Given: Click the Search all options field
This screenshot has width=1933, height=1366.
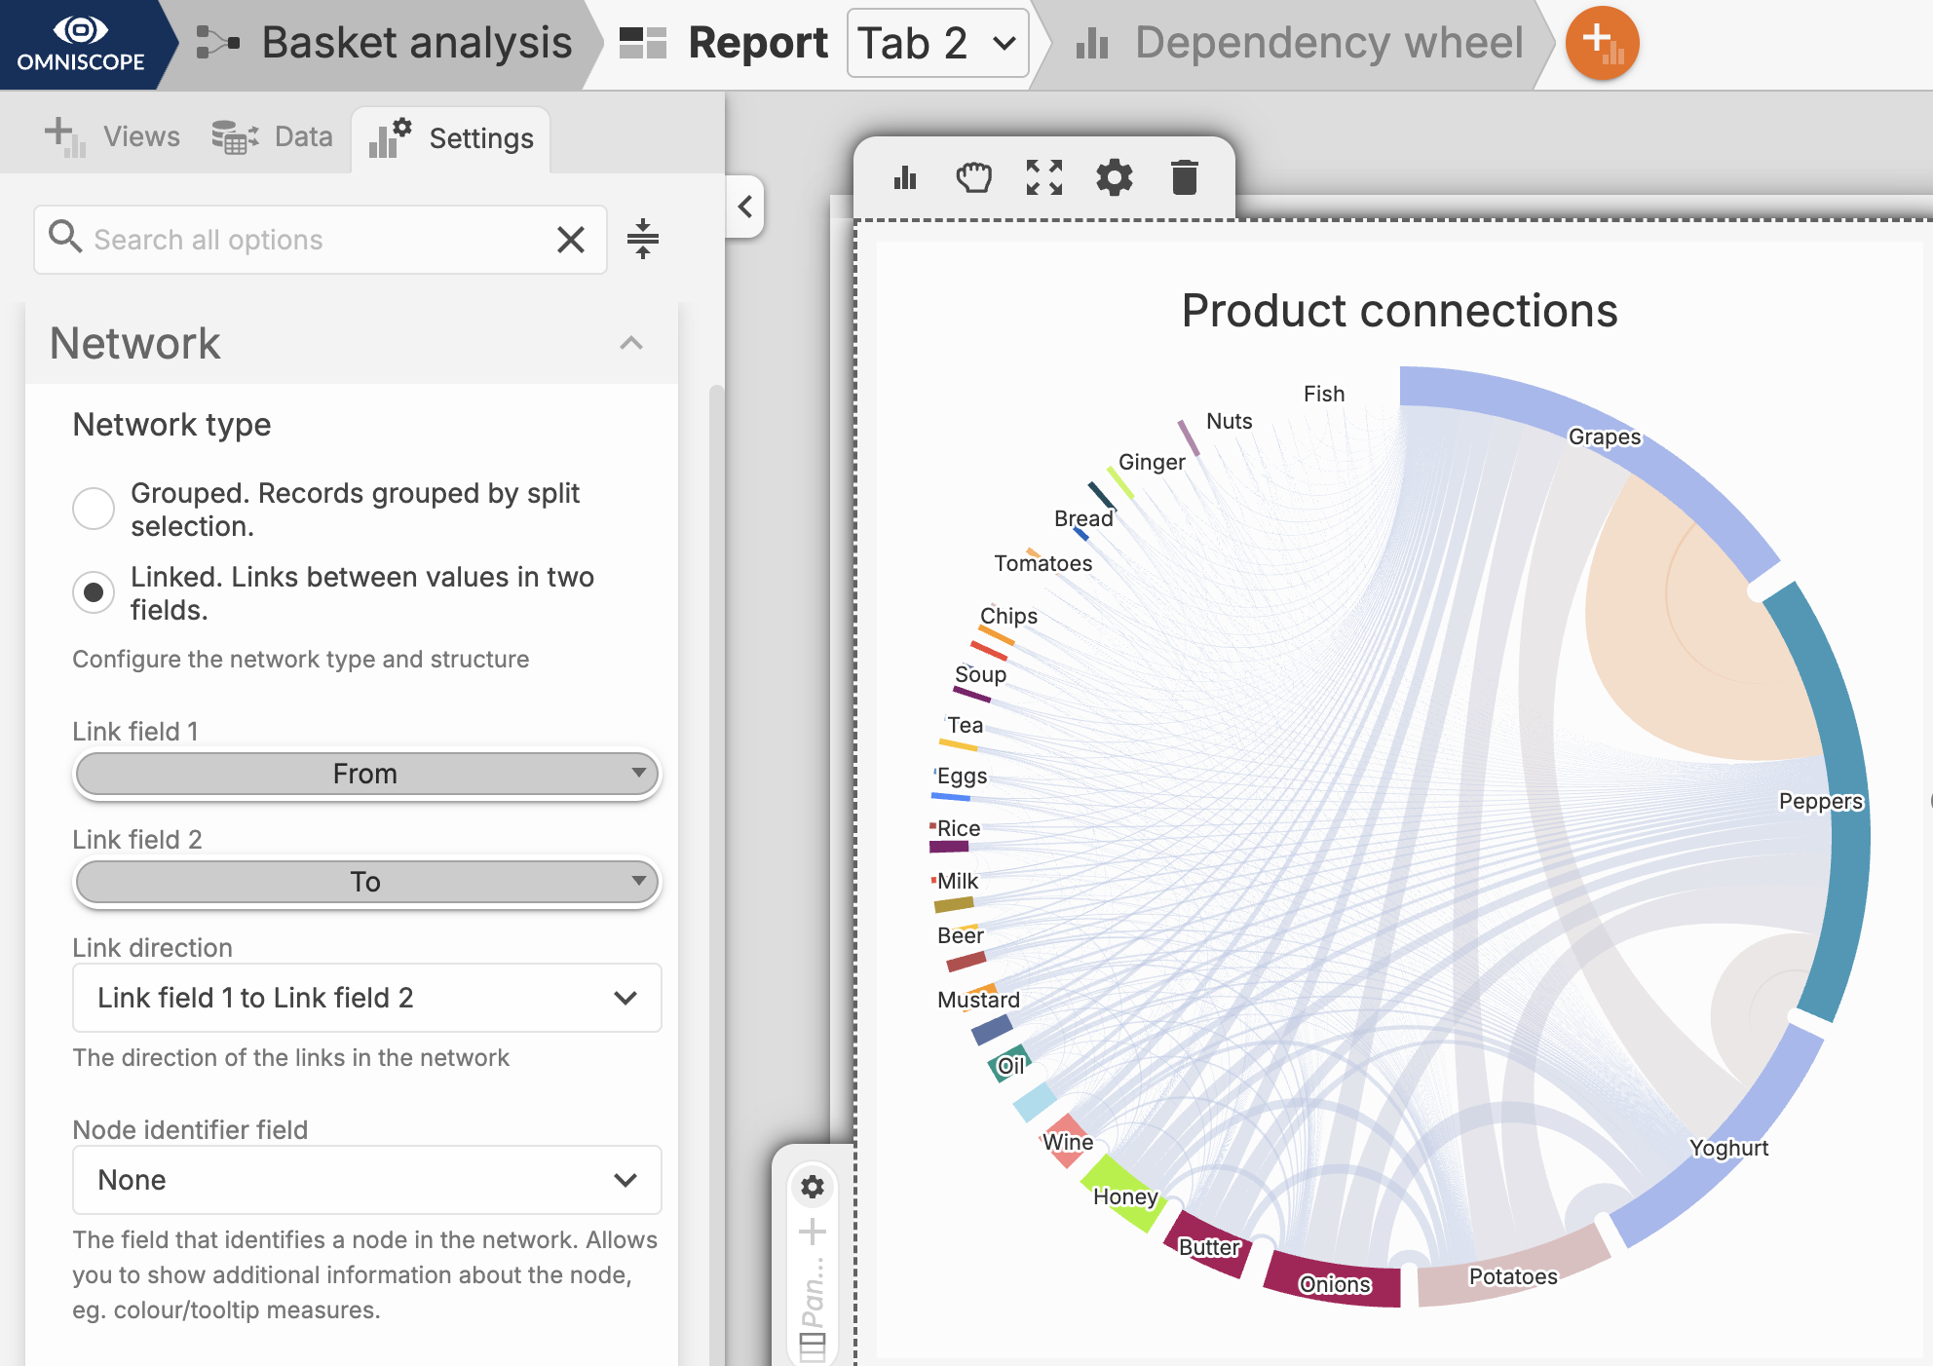Looking at the screenshot, I should [x=312, y=240].
